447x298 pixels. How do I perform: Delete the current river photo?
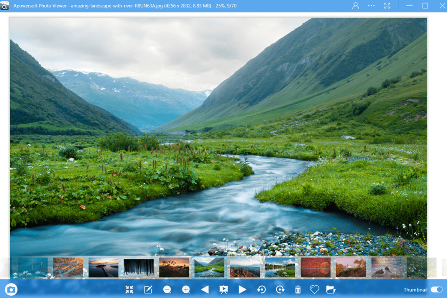click(297, 289)
